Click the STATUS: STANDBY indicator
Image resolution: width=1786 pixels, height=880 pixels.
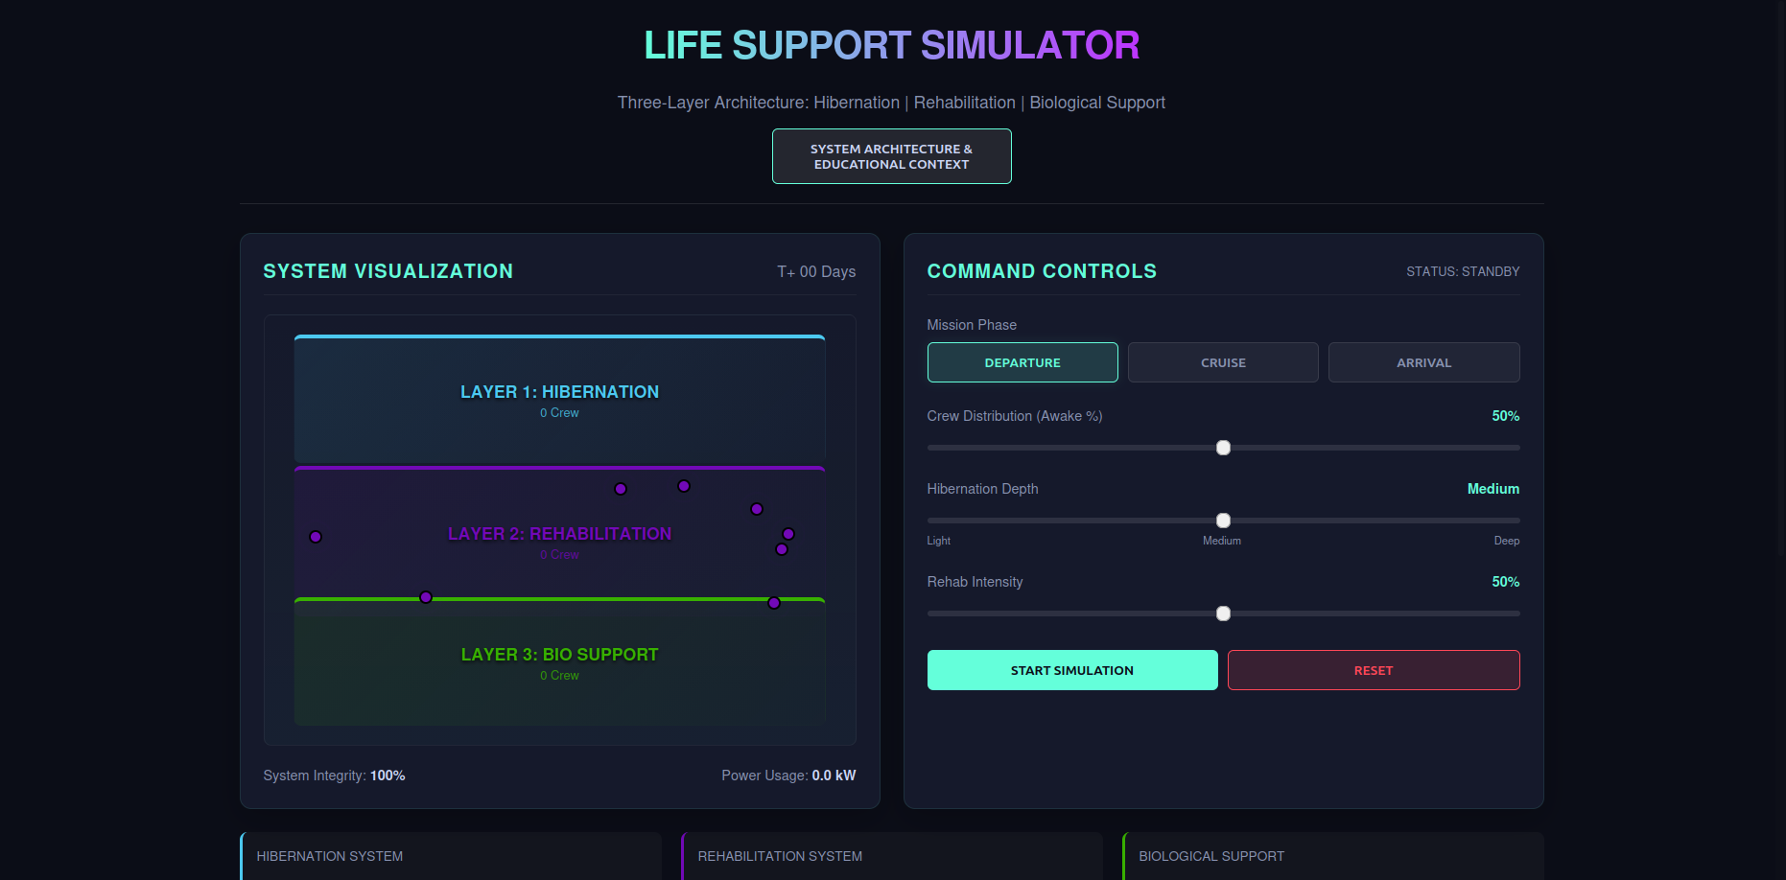coord(1463,271)
